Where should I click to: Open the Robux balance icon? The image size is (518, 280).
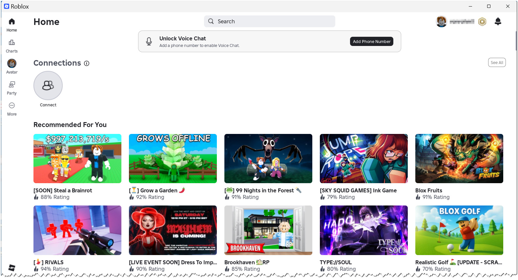point(482,22)
